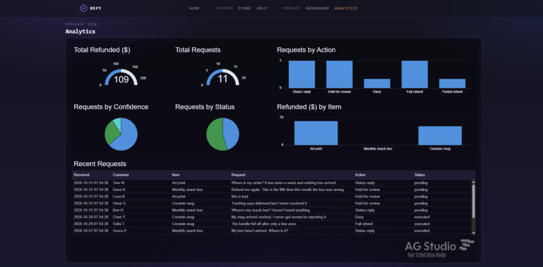543x267 pixels.
Task: Sort by the Received column header
Action: (x=82, y=175)
